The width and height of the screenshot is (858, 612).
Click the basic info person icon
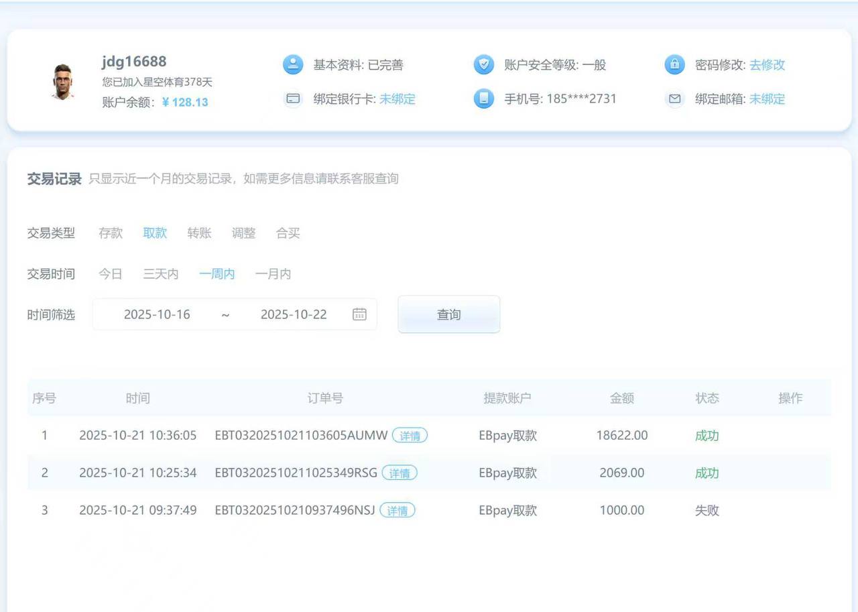(293, 65)
